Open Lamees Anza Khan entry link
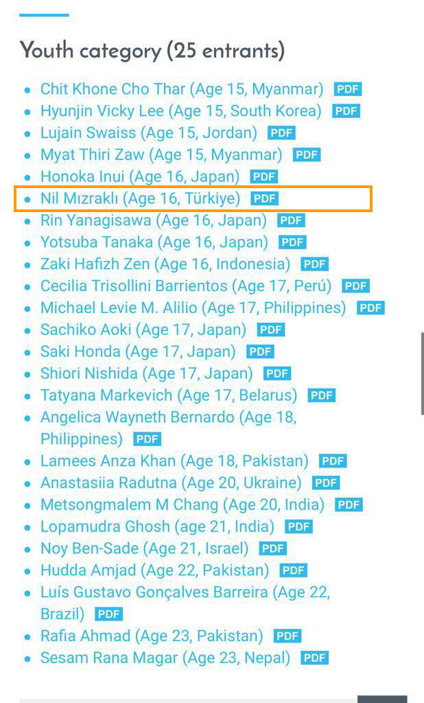The width and height of the screenshot is (424, 703). 175,461
